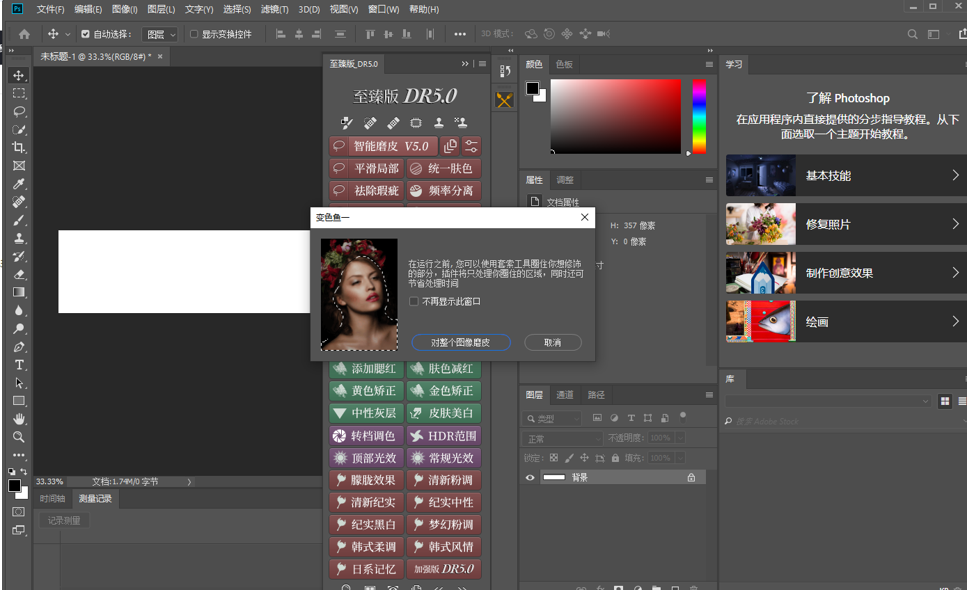The image size is (967, 590).
Task: Switch to the 调整 tab
Action: point(565,180)
